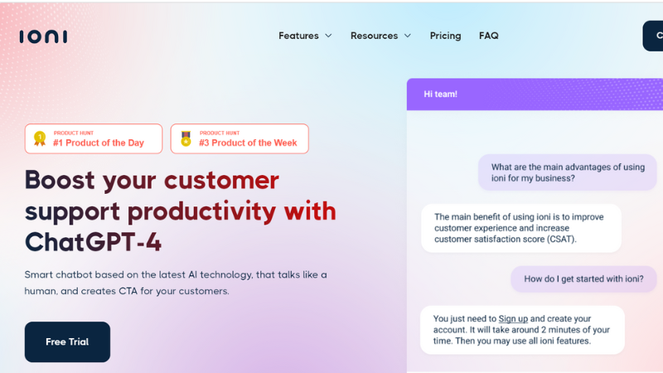Screen dimensions: 663x373
Task: Click the ioni logo in the header
Action: click(43, 36)
